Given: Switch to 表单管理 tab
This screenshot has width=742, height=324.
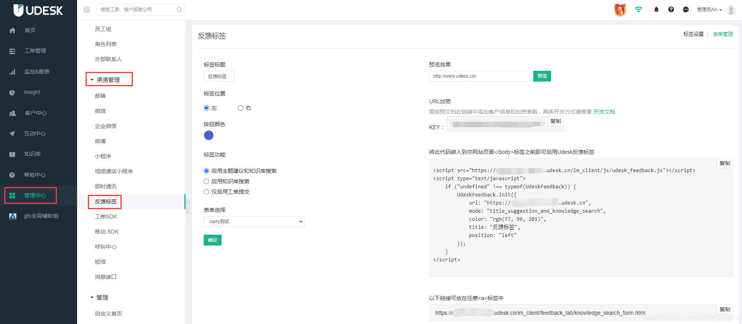Looking at the screenshot, I should coord(723,34).
